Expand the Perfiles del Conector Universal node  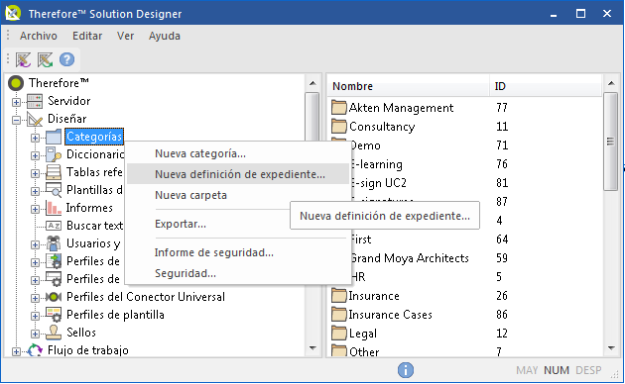pyautogui.click(x=35, y=298)
